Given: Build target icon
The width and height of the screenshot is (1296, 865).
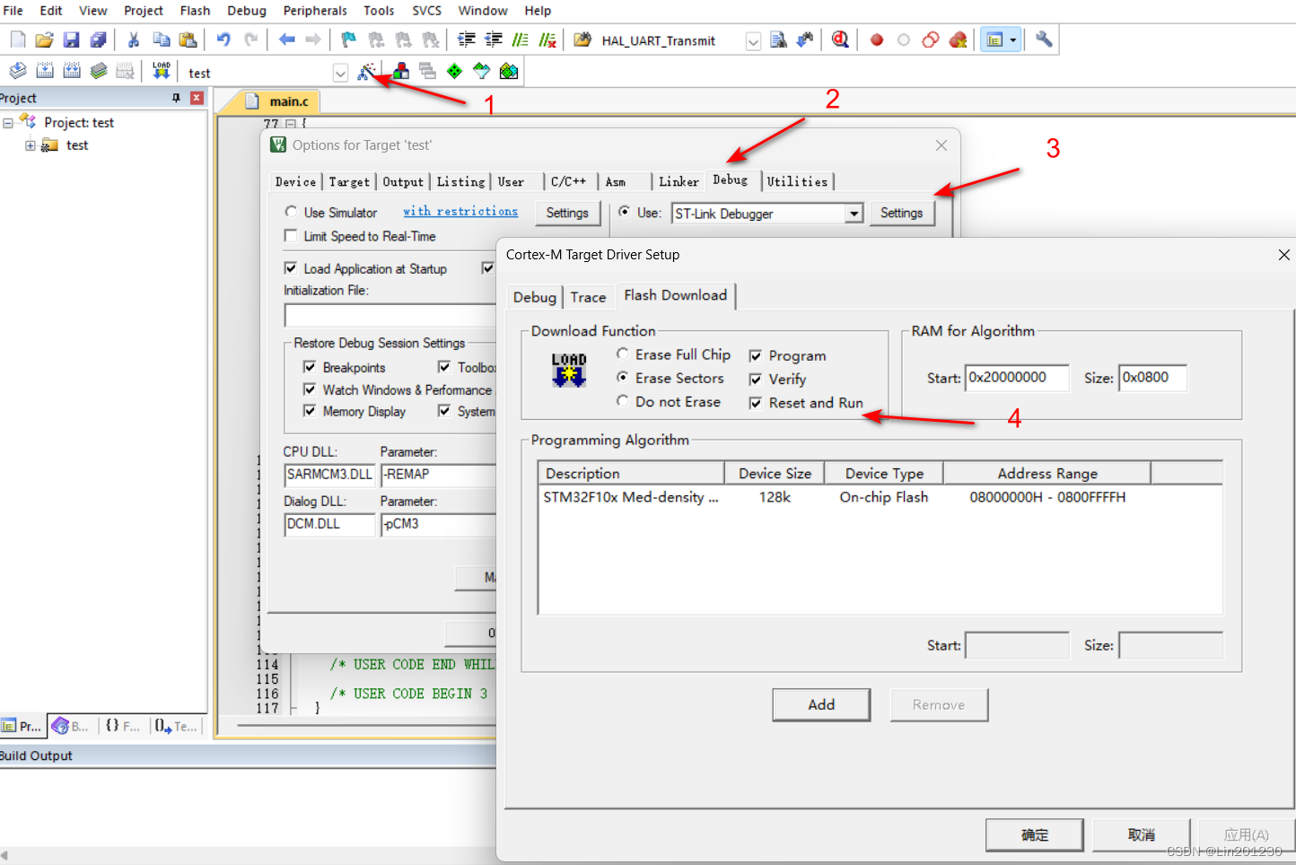Looking at the screenshot, I should click(45, 71).
